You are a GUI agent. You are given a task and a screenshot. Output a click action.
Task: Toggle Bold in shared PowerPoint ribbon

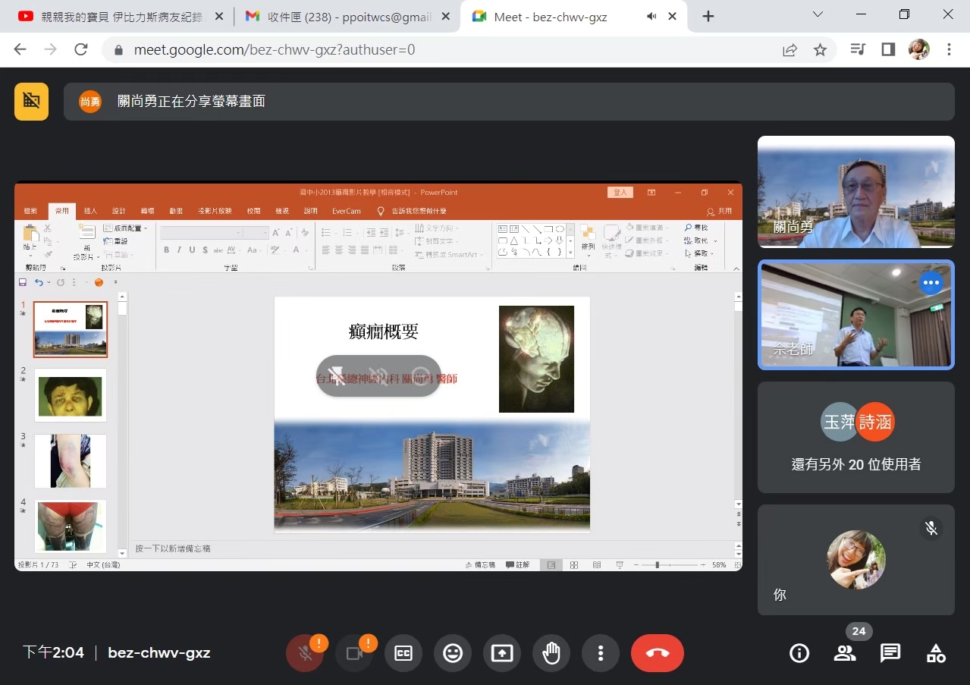[x=167, y=250]
